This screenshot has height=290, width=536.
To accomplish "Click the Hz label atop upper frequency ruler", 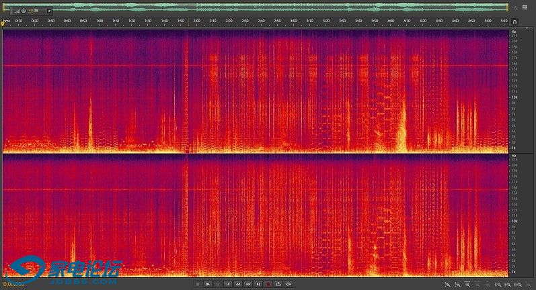I will pyautogui.click(x=513, y=32).
